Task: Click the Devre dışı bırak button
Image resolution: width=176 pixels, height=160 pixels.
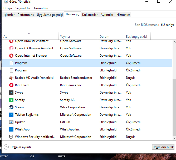Action: pyautogui.click(x=163, y=147)
